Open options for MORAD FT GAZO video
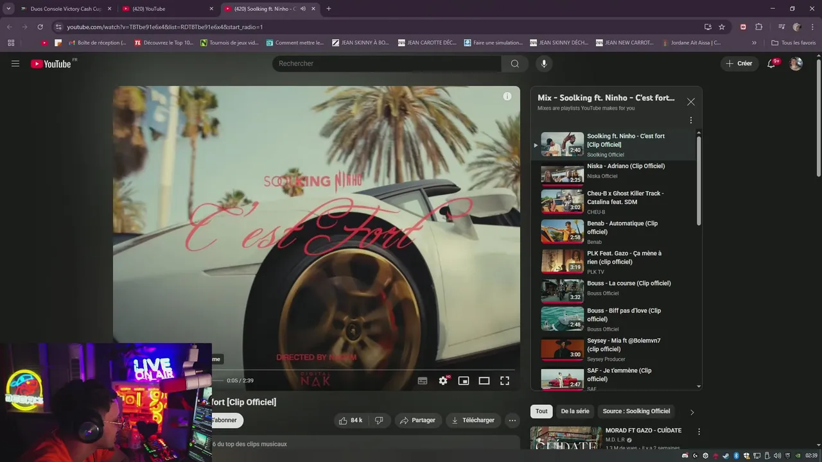 [699, 432]
